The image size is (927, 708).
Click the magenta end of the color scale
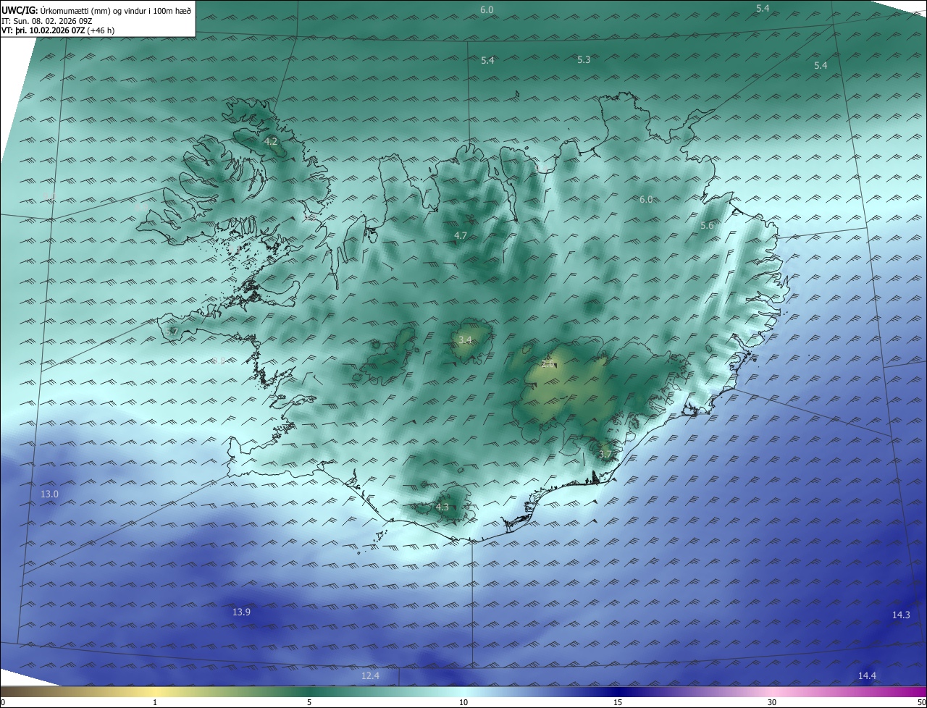pos(920,691)
